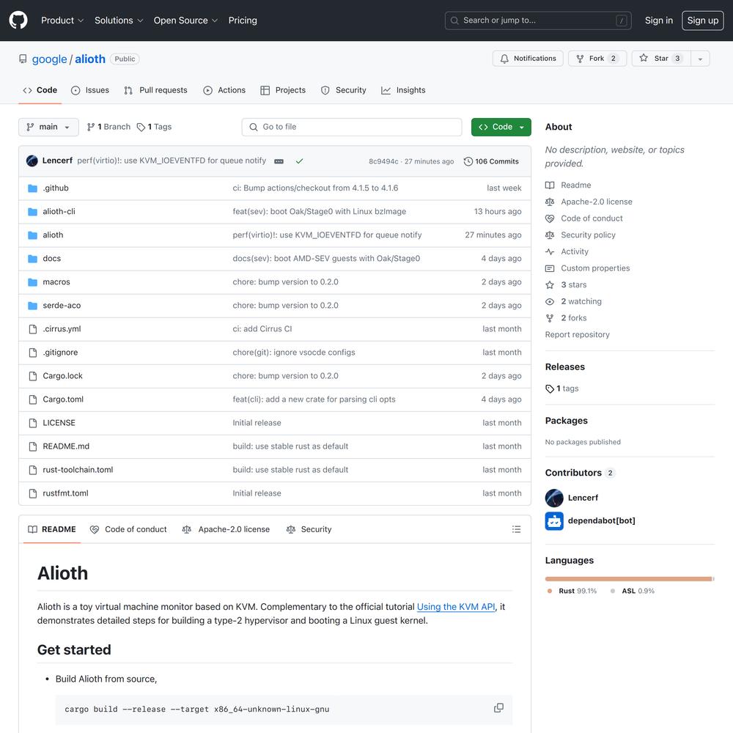The height and width of the screenshot is (733, 733).
Task: Expand the star lists dropdown arrow
Action: click(x=700, y=59)
